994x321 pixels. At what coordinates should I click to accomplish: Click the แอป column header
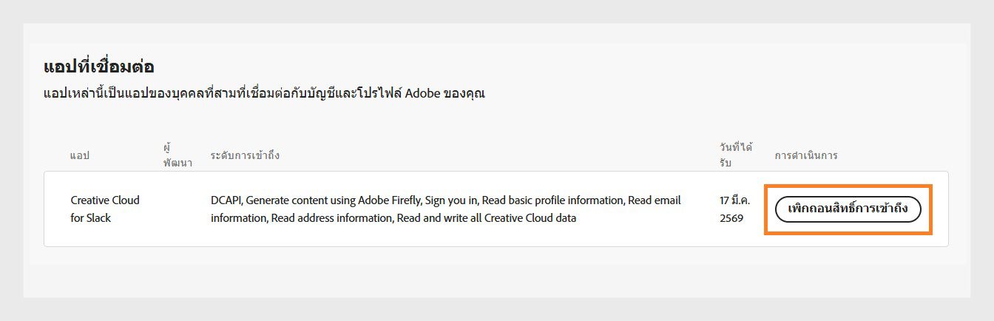[79, 155]
